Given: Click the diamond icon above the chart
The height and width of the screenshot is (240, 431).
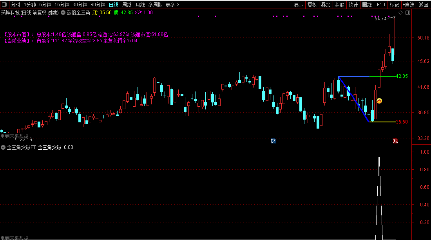Looking at the screenshot, I should [x=401, y=13].
